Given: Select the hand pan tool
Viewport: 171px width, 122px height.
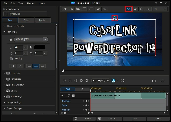Looking at the screenshot, I should click(x=135, y=9).
